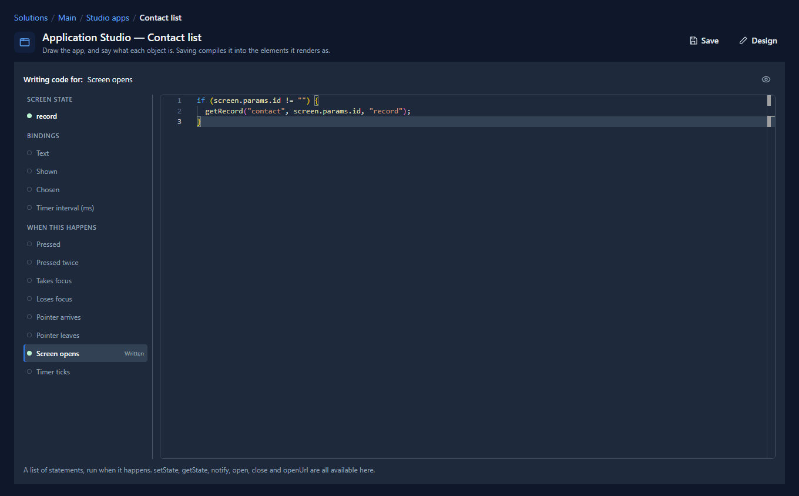Image resolution: width=799 pixels, height=496 pixels.
Task: Open the Shown binding
Action: click(85, 172)
